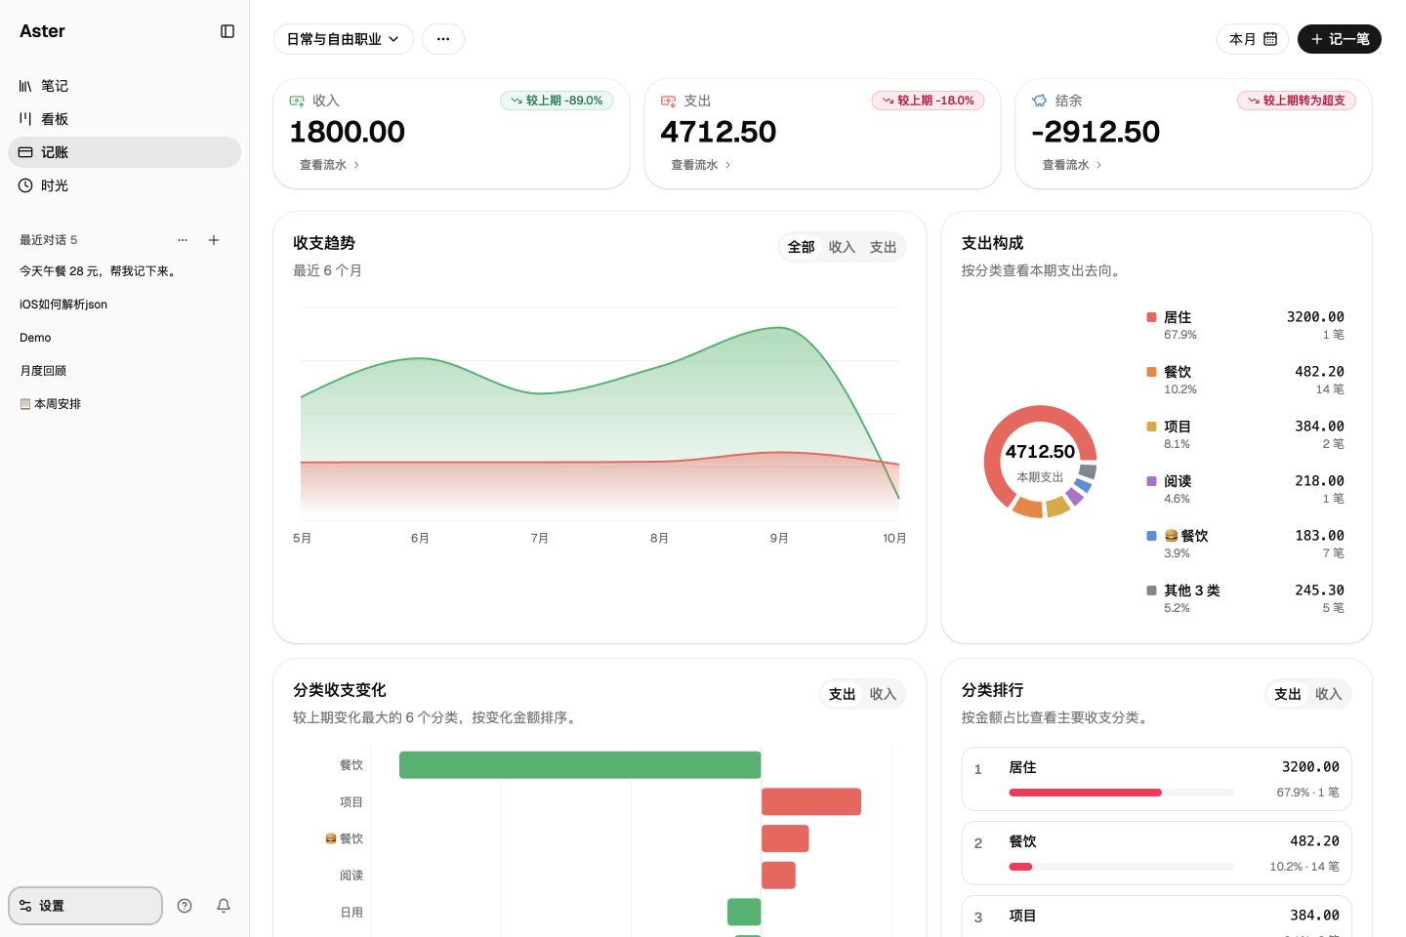Switch 收支趋势 chart to 收入
This screenshot has width=1406, height=937.
click(x=843, y=247)
